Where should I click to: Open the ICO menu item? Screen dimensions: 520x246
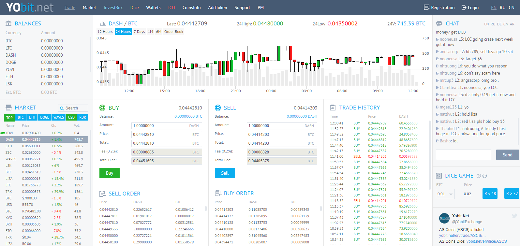[x=171, y=7]
